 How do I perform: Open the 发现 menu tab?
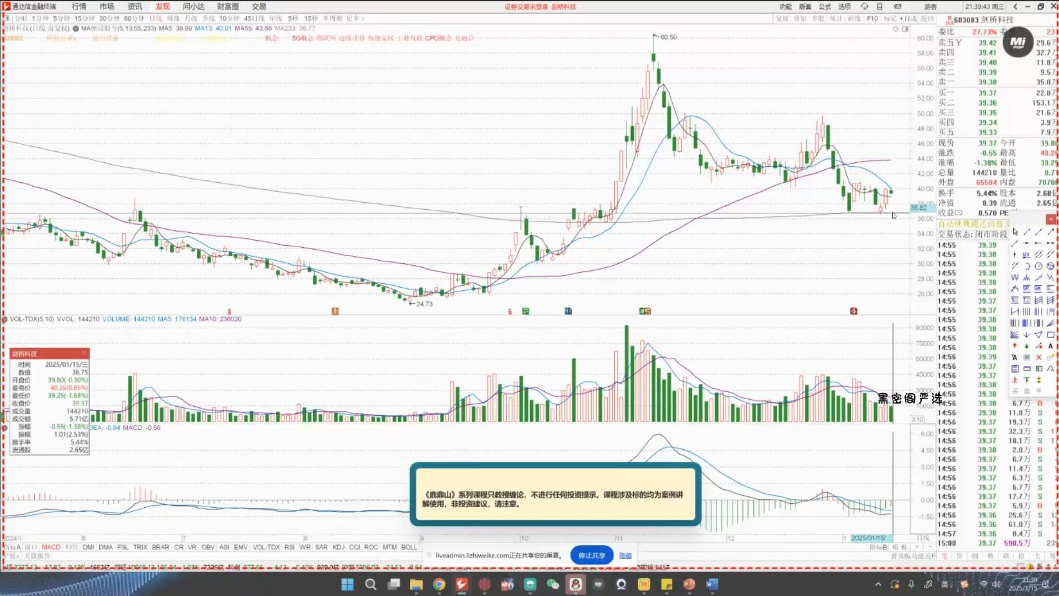click(163, 6)
